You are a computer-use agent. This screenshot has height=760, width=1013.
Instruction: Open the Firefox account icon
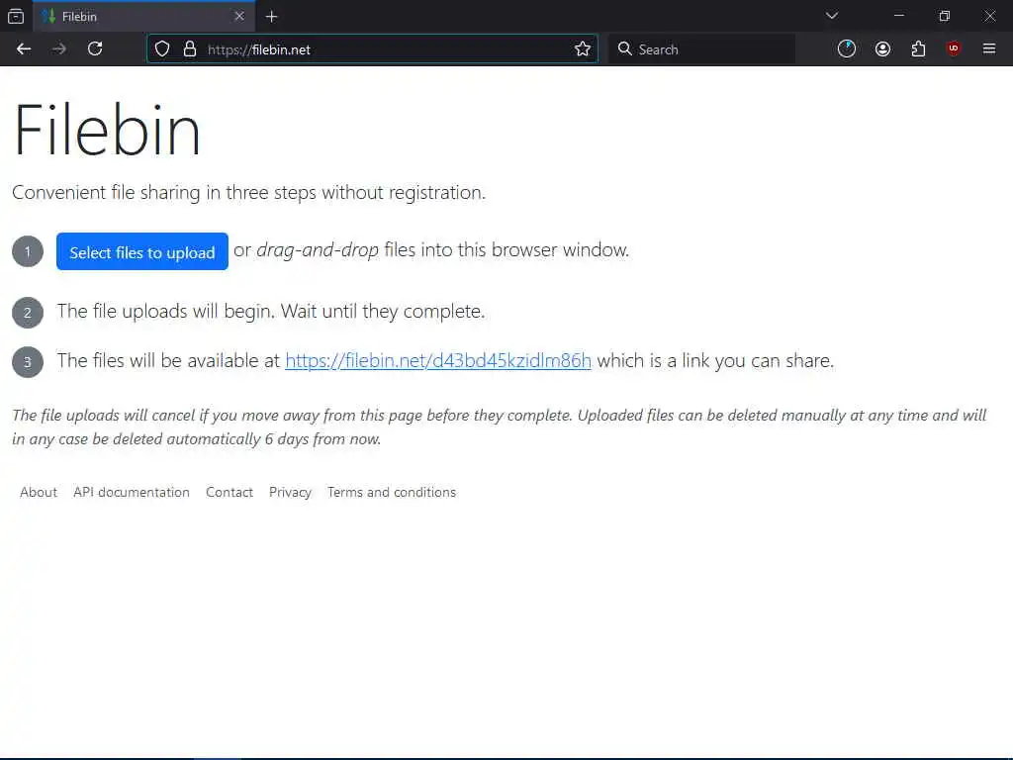[882, 49]
